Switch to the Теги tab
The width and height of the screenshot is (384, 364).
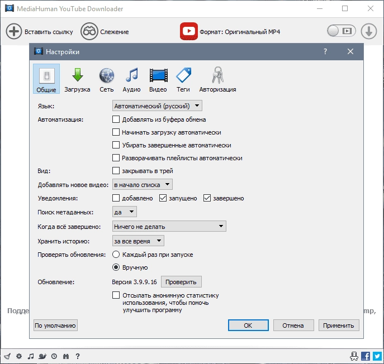click(x=183, y=80)
